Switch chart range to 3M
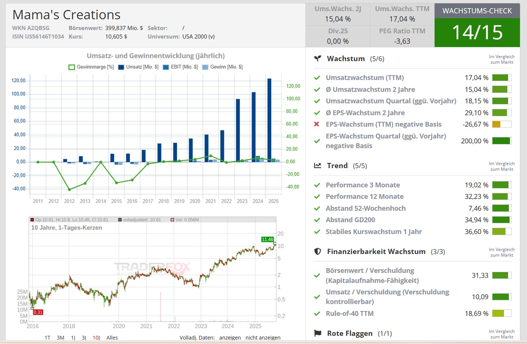The image size is (527, 344). (x=61, y=337)
